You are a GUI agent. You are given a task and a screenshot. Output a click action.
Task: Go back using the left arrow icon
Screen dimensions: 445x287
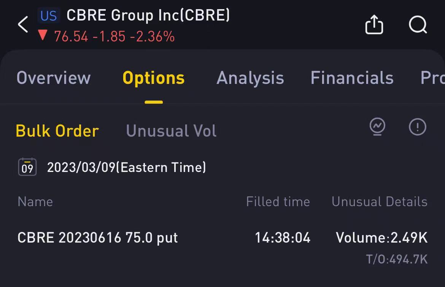(23, 24)
